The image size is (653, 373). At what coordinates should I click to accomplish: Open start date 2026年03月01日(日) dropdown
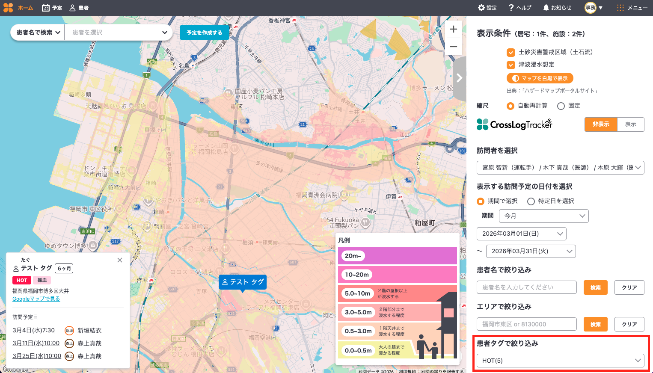(522, 234)
